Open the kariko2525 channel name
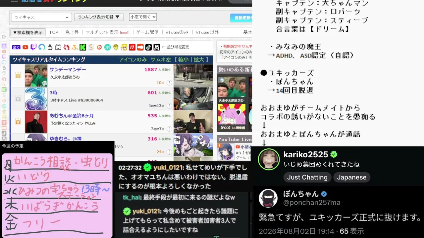The height and width of the screenshot is (238, 424). coord(306,154)
